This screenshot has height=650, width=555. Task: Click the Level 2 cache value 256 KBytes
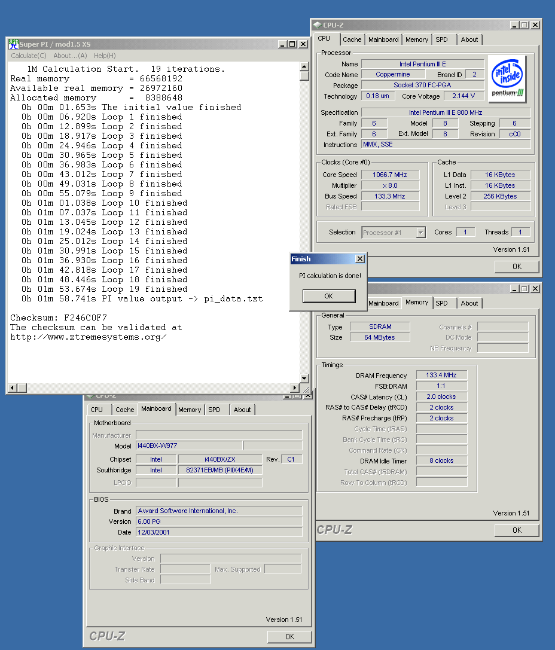pos(501,196)
